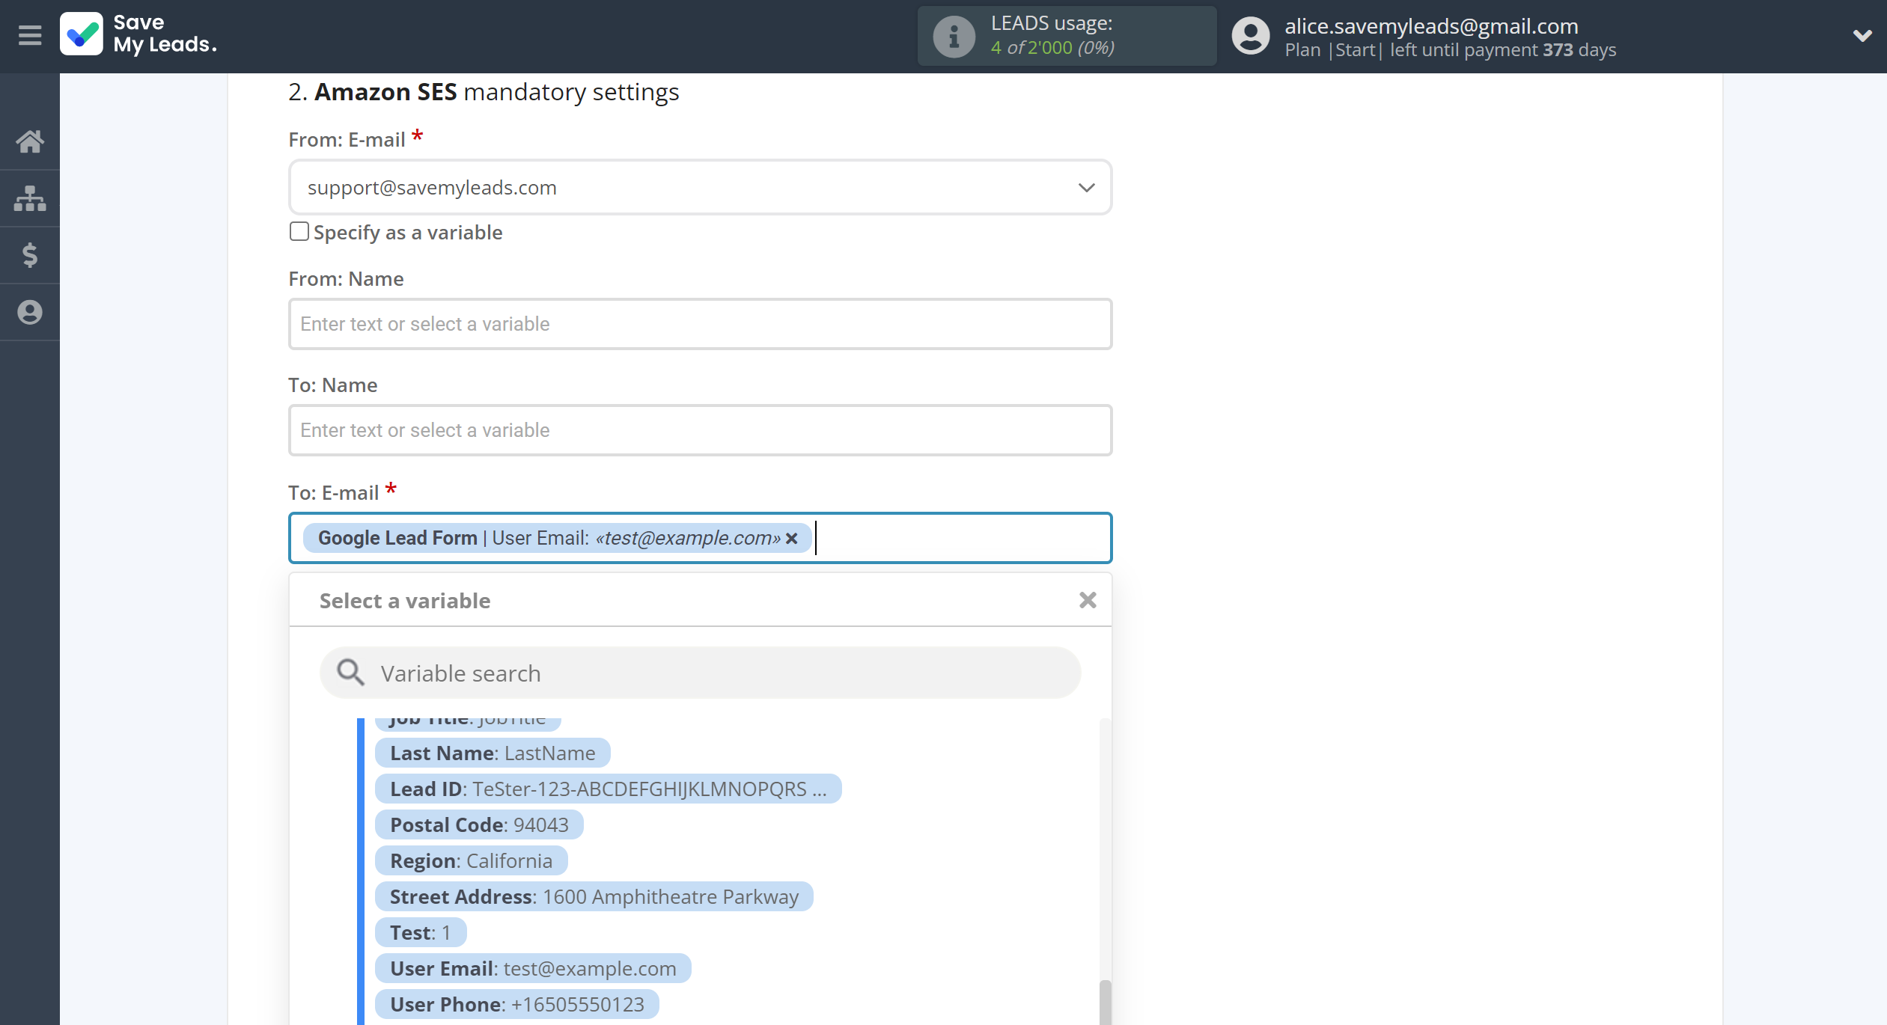Click the From: Name input field
The width and height of the screenshot is (1887, 1025).
(700, 324)
